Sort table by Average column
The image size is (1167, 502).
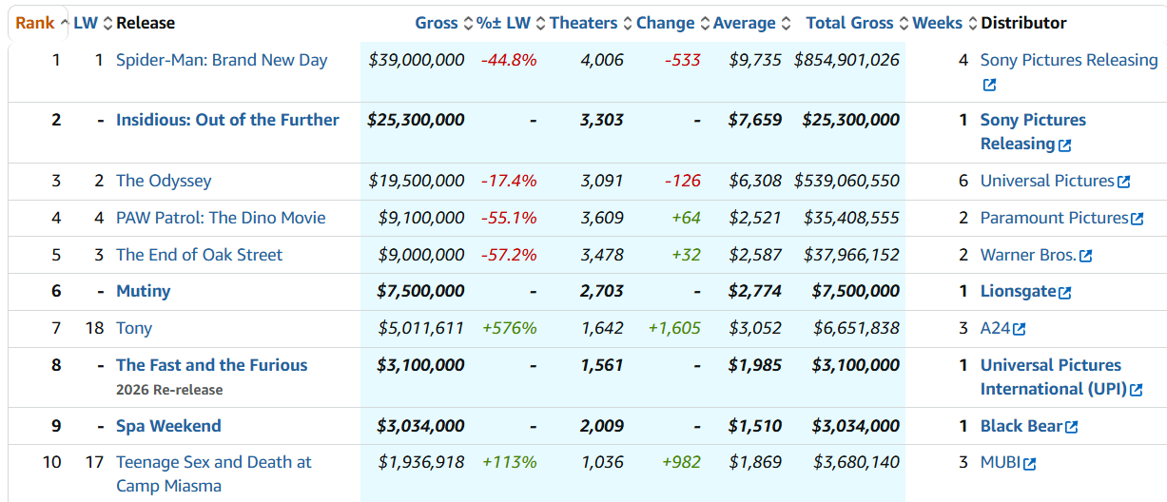pos(752,23)
